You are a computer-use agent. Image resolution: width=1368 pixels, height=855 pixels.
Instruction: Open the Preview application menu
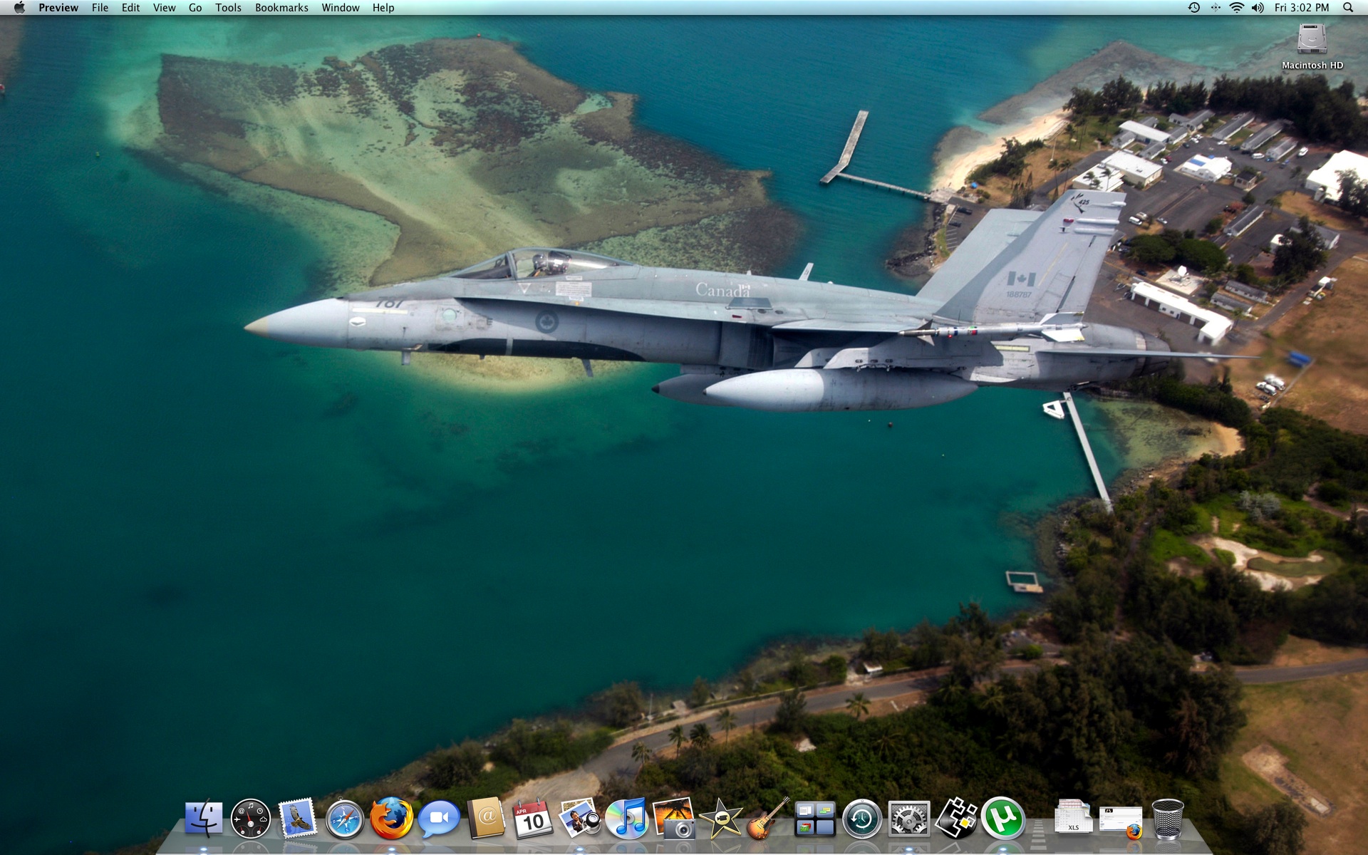(58, 8)
